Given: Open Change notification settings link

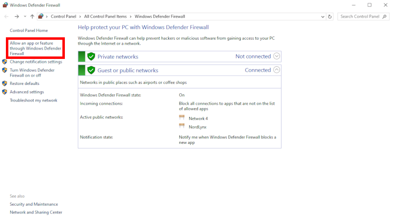Looking at the screenshot, I should point(36,62).
